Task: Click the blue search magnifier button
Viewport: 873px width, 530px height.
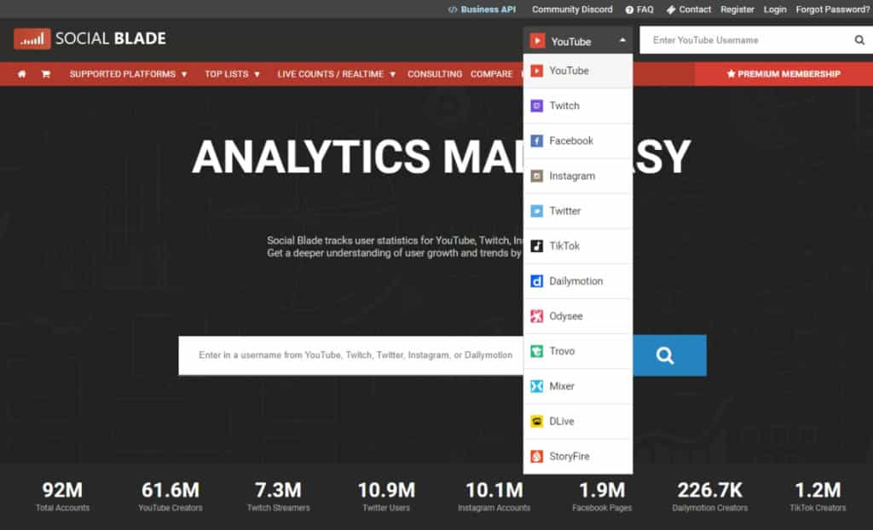Action: click(x=668, y=354)
